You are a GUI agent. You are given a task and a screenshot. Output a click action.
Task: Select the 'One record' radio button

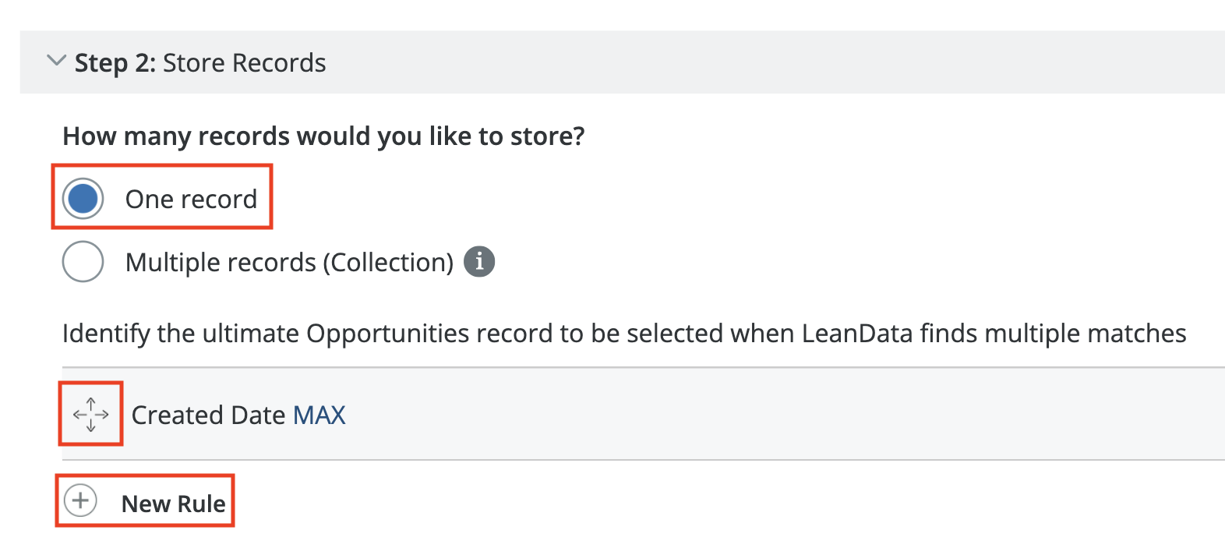coord(83,199)
